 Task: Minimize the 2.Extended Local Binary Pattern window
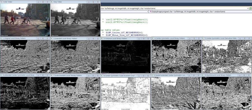point(89,39)
